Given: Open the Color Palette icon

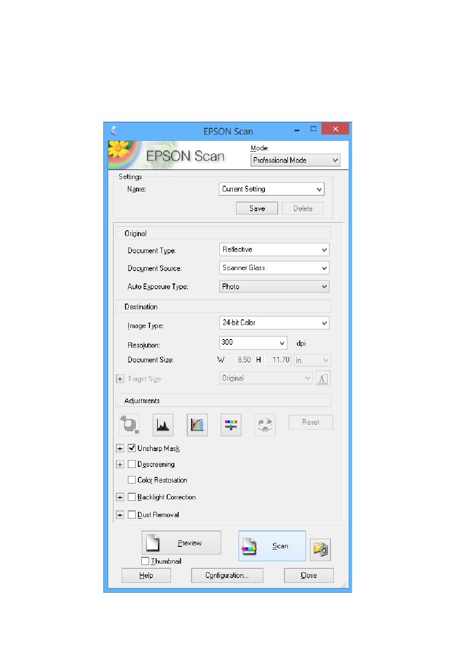Looking at the screenshot, I should pyautogui.click(x=265, y=425).
